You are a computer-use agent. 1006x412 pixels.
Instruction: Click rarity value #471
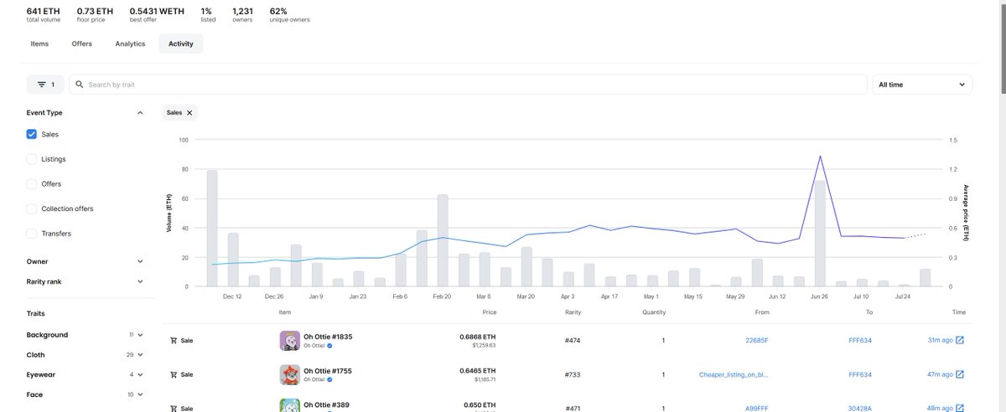pos(573,408)
